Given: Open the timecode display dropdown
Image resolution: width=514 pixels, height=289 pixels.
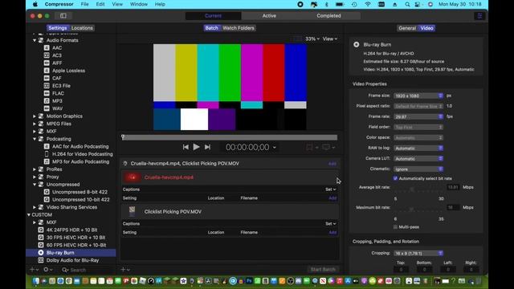Looking at the screenshot, I should coord(275,148).
